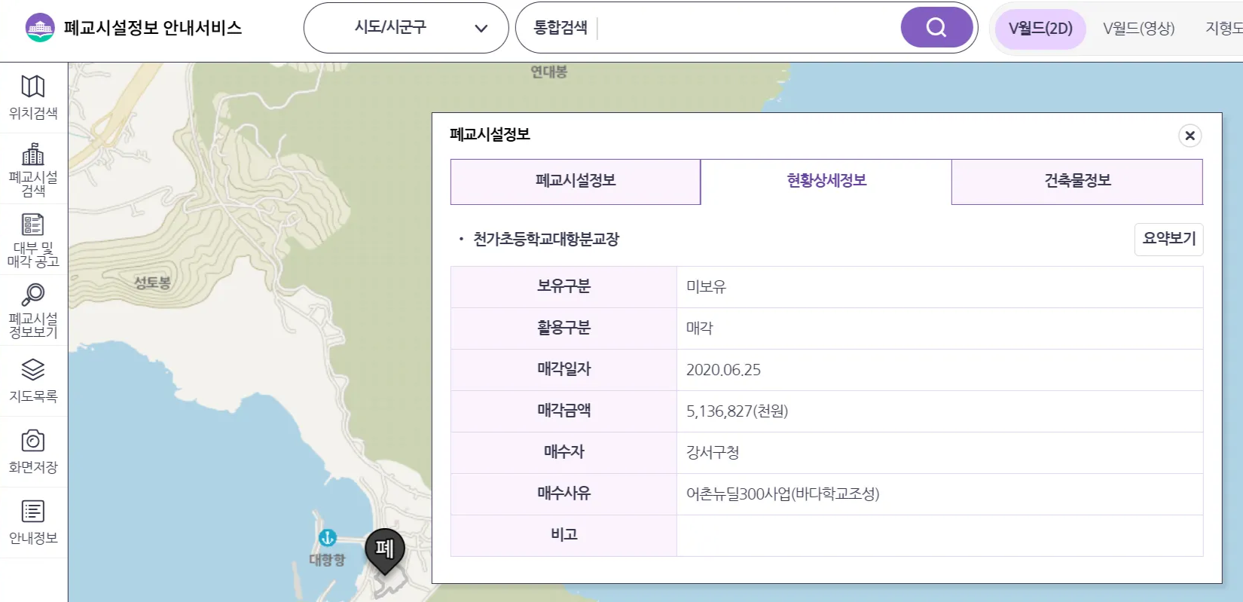Click the 비고 row header

[563, 536]
